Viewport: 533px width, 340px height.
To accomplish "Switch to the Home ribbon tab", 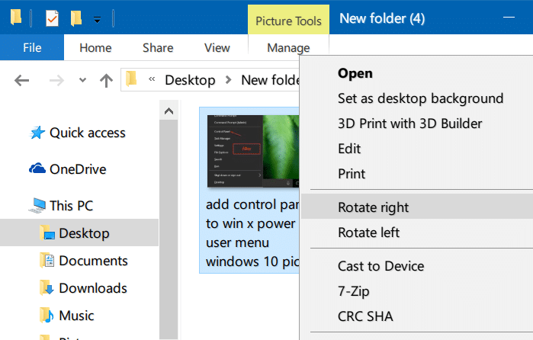I will click(x=95, y=47).
